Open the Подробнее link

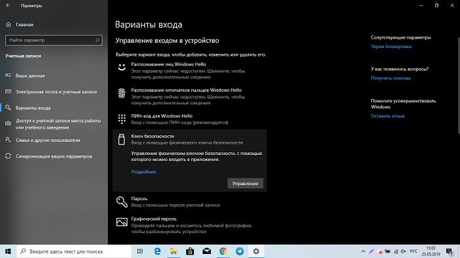pos(143,172)
